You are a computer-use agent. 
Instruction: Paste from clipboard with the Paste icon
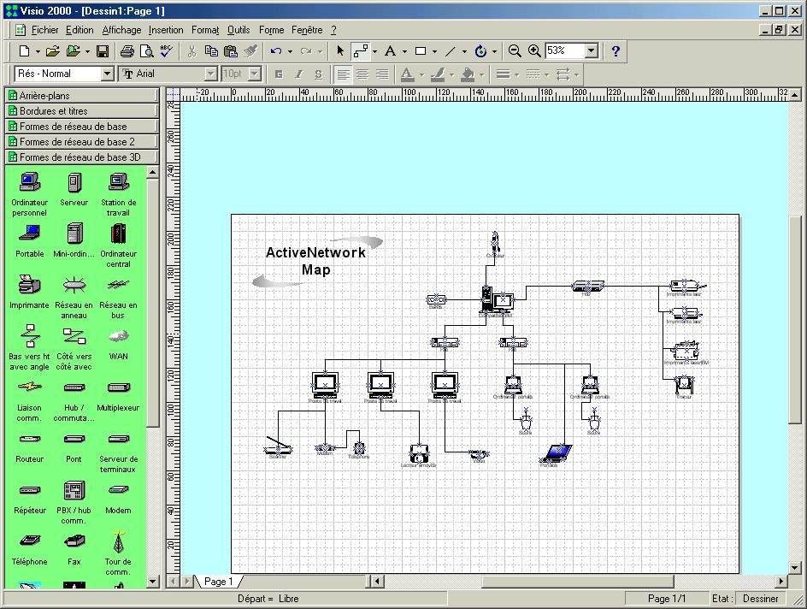(231, 51)
